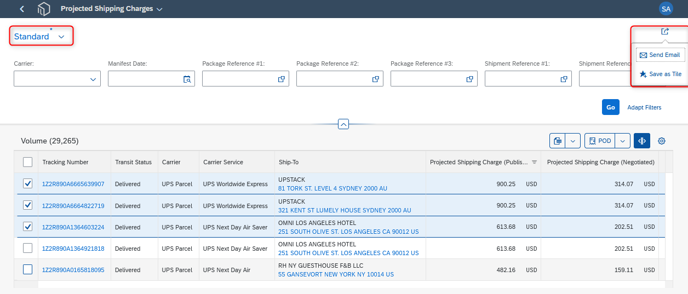The image size is (688, 294).
Task: Open tracking number 1Z2R890A1364921818 link
Action: tap(73, 249)
